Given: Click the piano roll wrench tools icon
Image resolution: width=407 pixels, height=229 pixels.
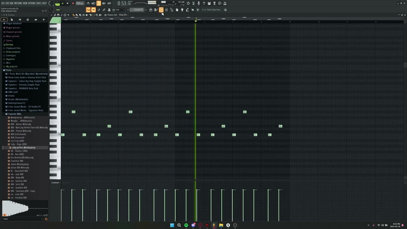Looking at the screenshot, I should [x=55, y=15].
